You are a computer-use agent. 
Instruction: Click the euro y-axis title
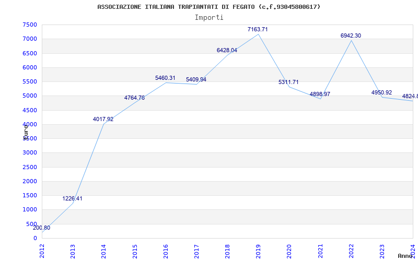click(x=26, y=132)
